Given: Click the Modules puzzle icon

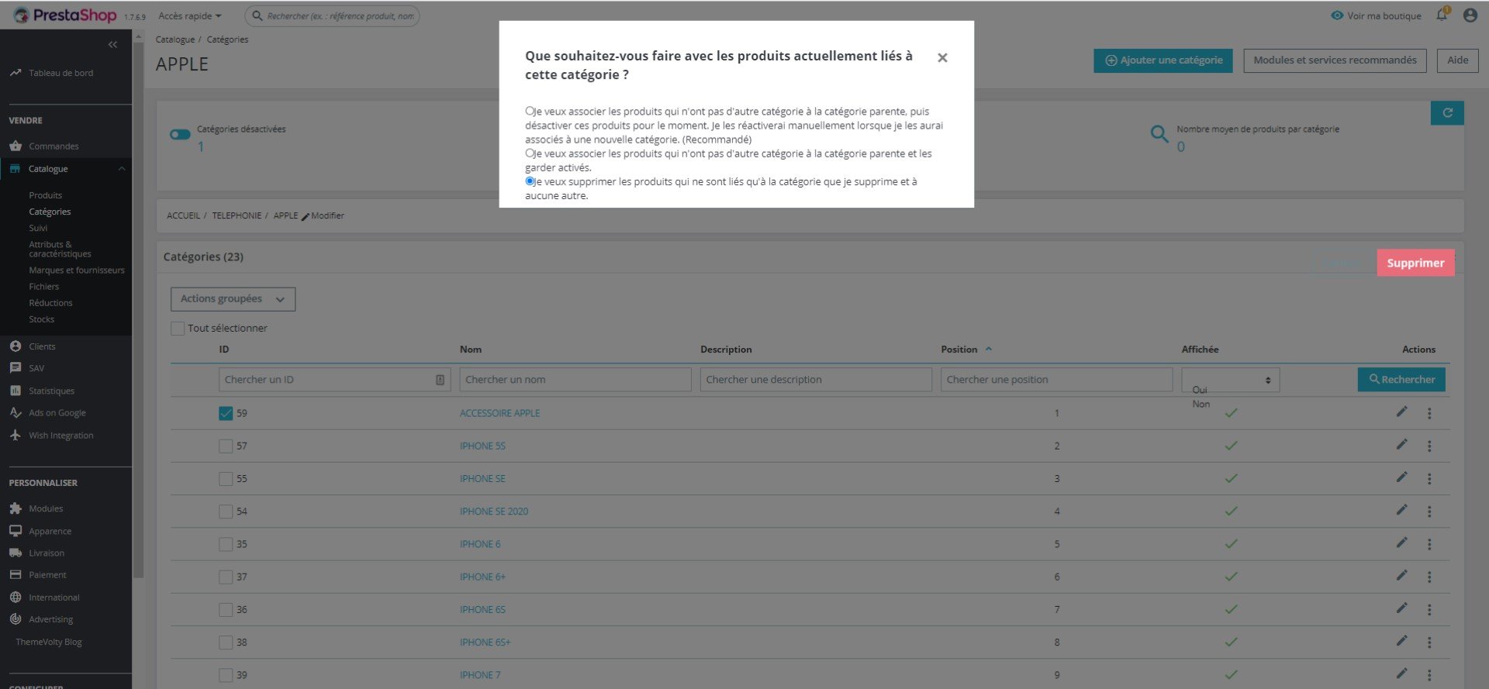Looking at the screenshot, I should click(16, 508).
